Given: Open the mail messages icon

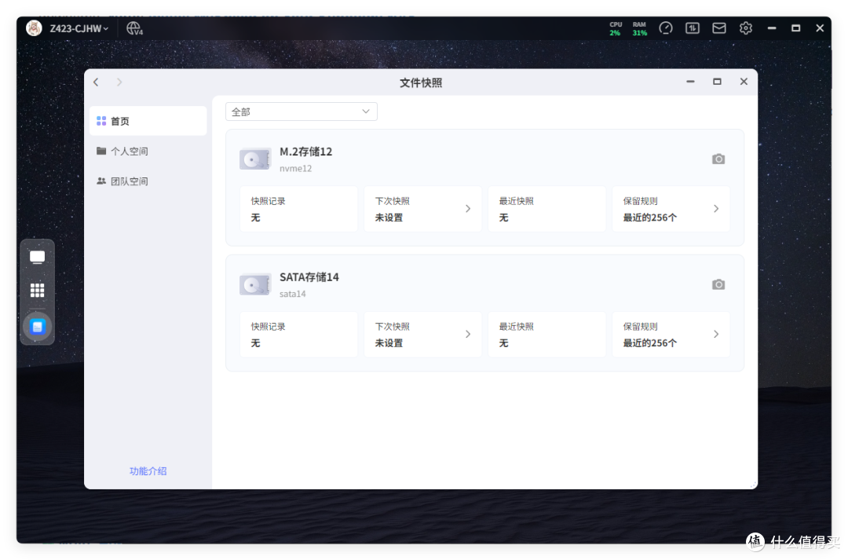Looking at the screenshot, I should click(x=718, y=28).
